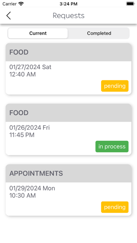This screenshot has height=243, width=137.
Task: Tap the first FOOD card header
Action: click(68, 52)
